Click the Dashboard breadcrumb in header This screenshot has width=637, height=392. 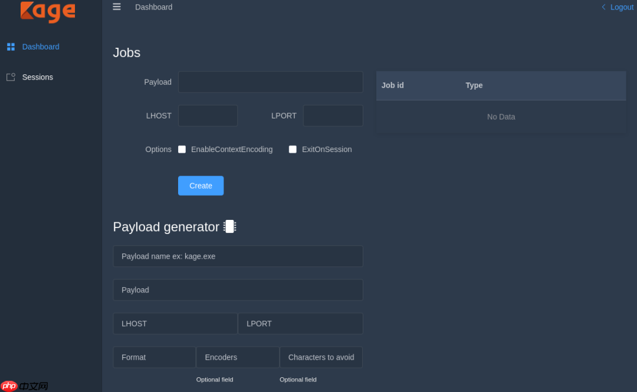153,7
